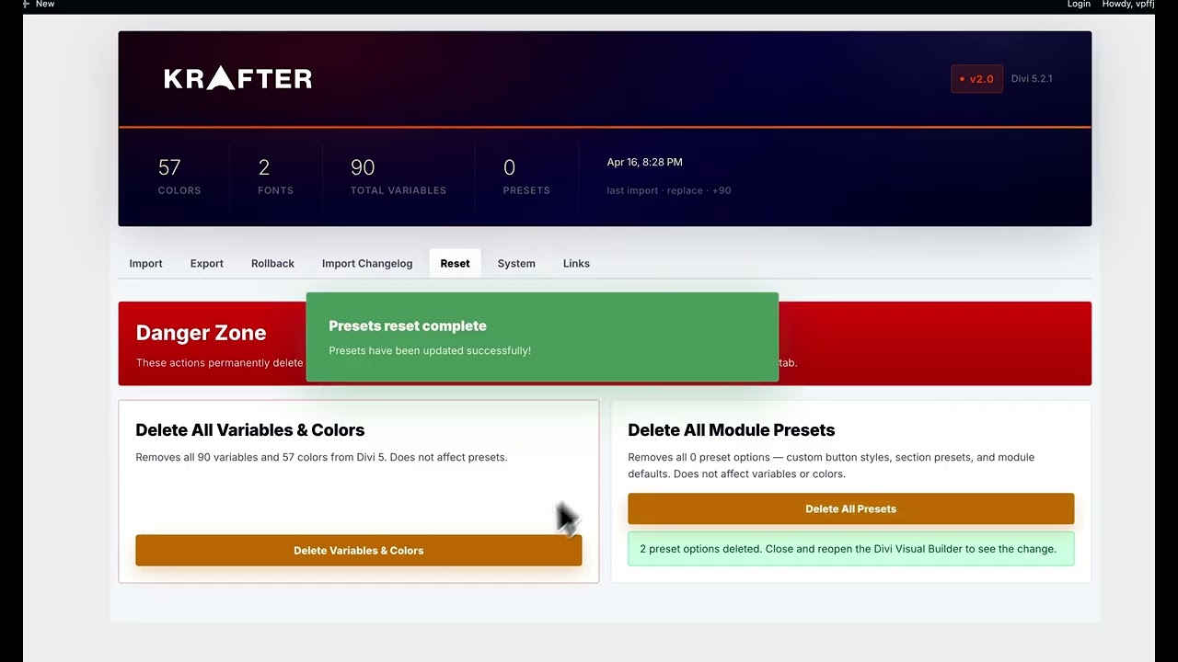Click 'Presets have been updated successfully!' text
The image size is (1178, 662).
(430, 350)
